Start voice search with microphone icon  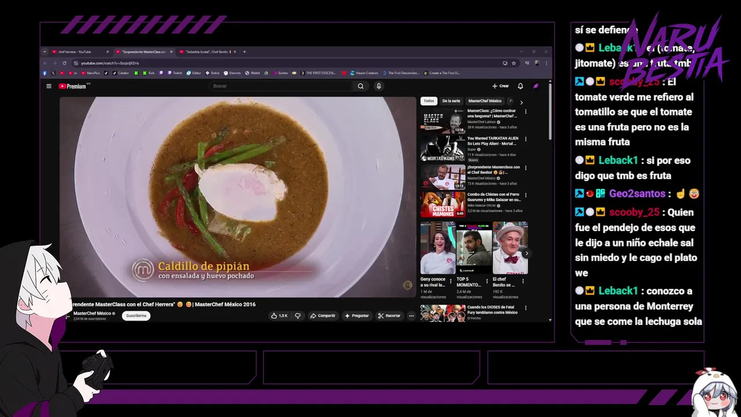click(379, 86)
